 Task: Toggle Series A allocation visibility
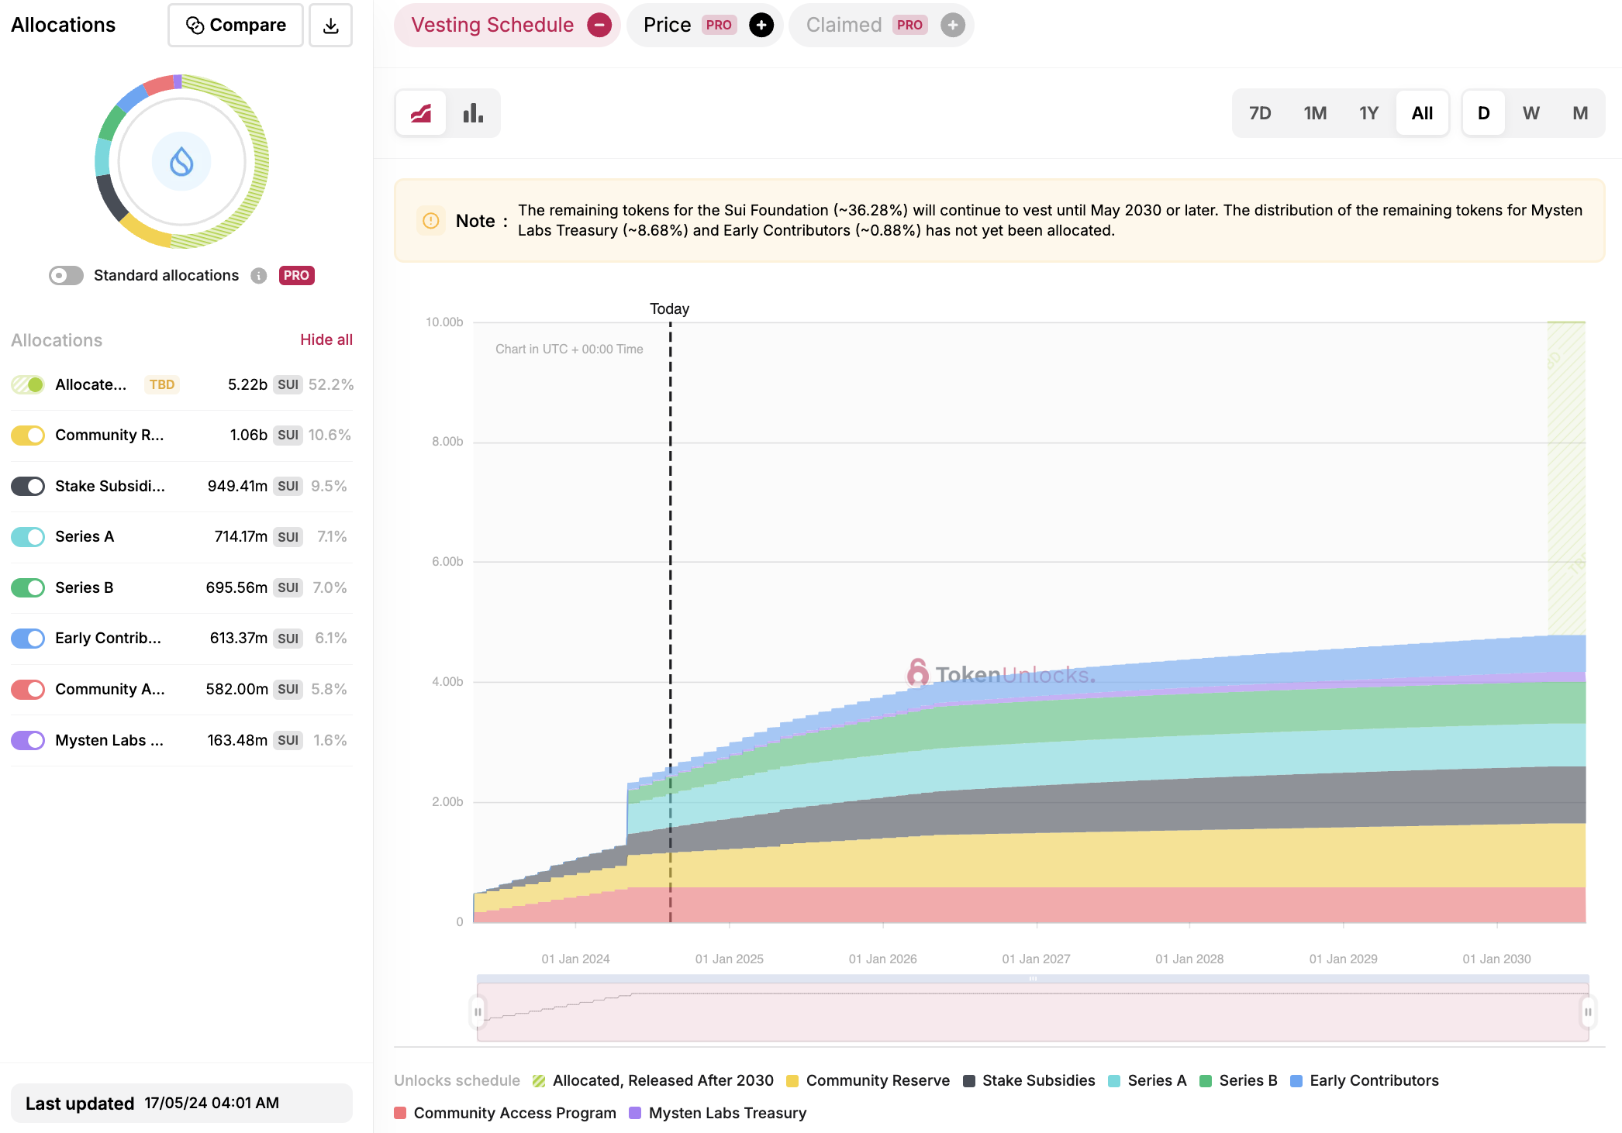[28, 537]
